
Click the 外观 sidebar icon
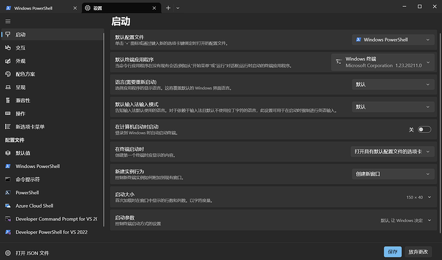(8, 61)
